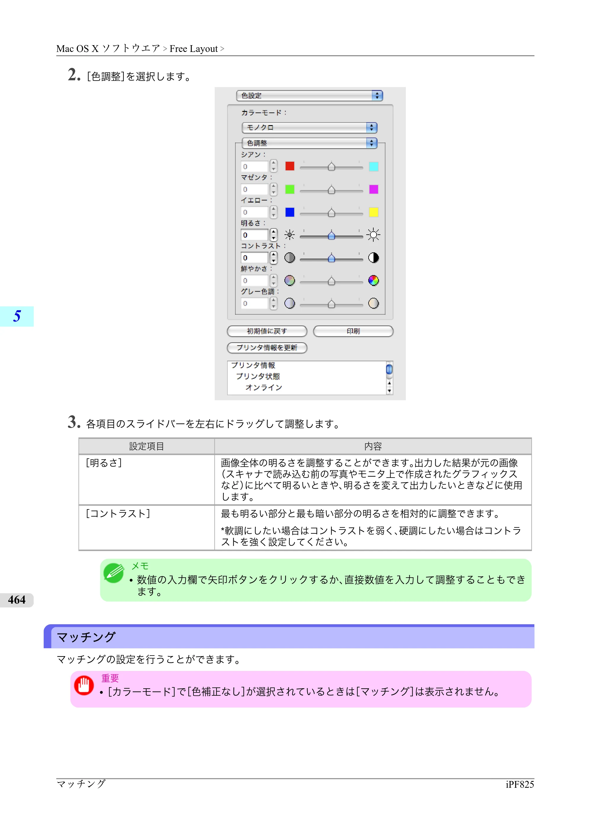The width and height of the screenshot is (591, 835).
Task: Click the high contrast half-black circle icon
Action: click(373, 258)
